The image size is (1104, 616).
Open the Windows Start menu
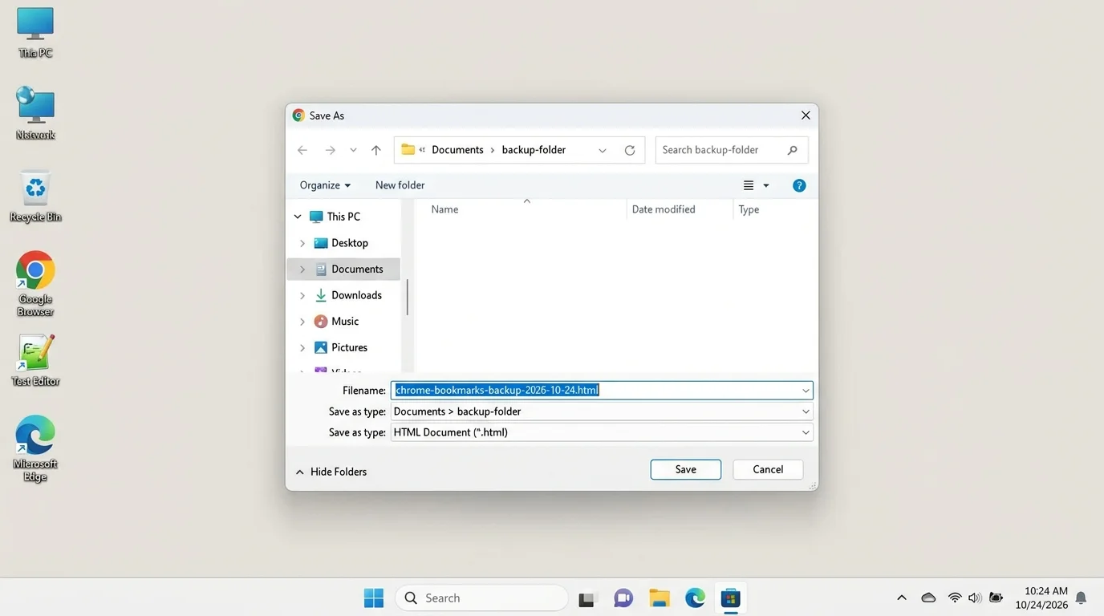[374, 598]
